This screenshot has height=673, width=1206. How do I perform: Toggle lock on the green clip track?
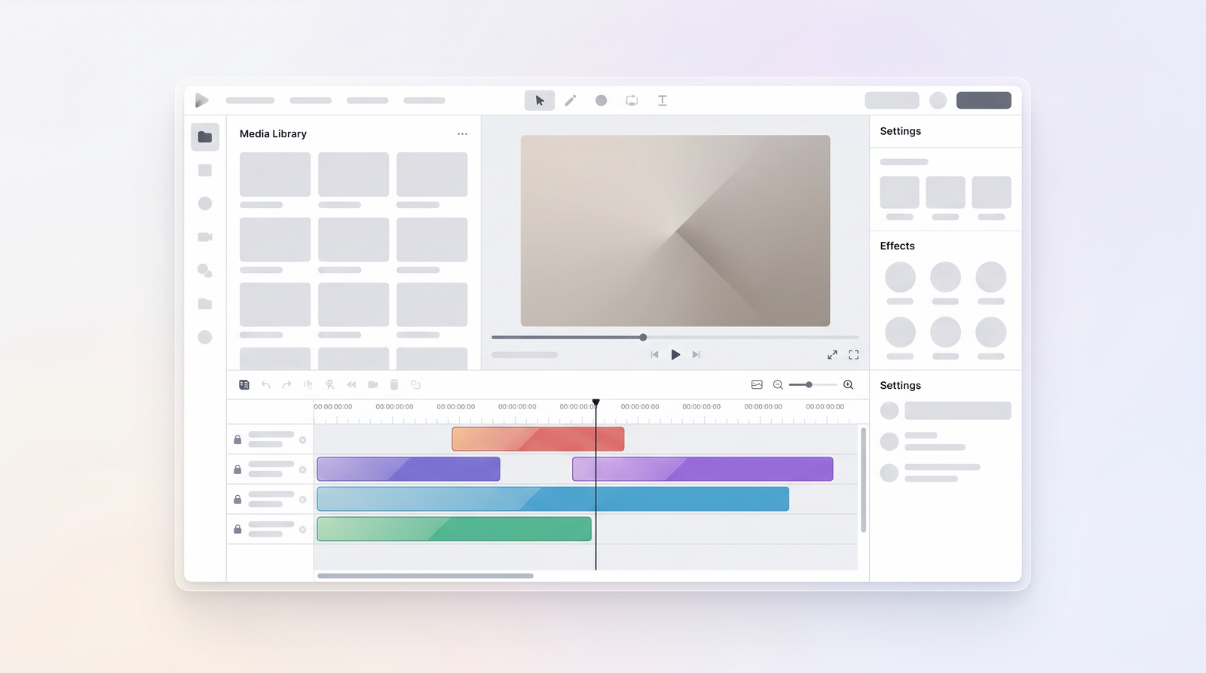click(x=237, y=530)
